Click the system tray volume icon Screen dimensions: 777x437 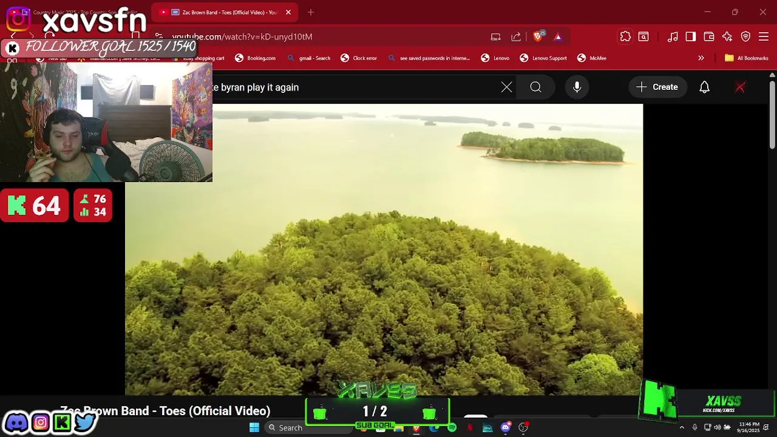(x=717, y=427)
